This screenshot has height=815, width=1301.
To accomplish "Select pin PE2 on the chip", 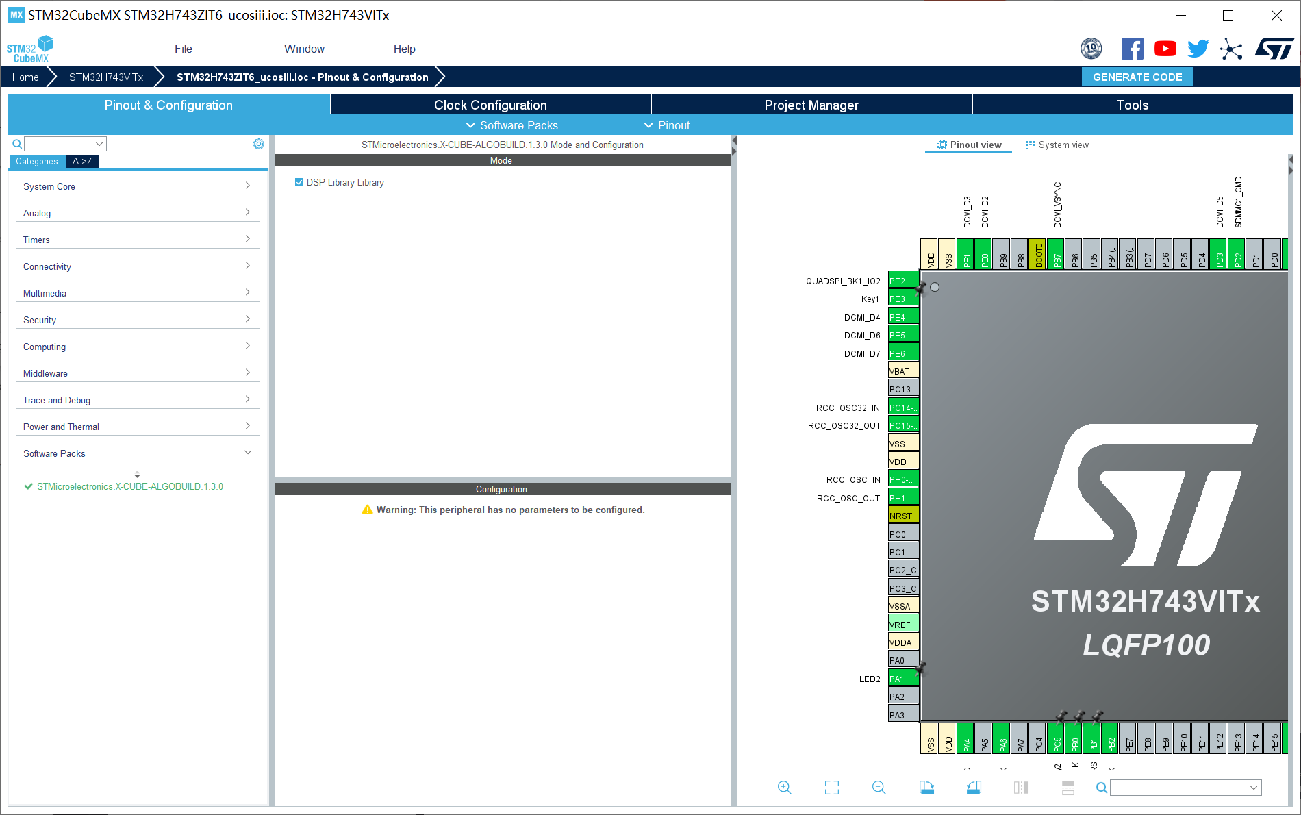I will (903, 281).
